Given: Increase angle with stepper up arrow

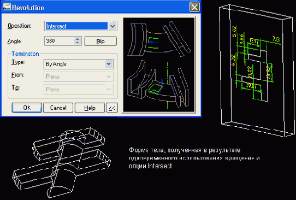Looking at the screenshot, I should (77, 39).
